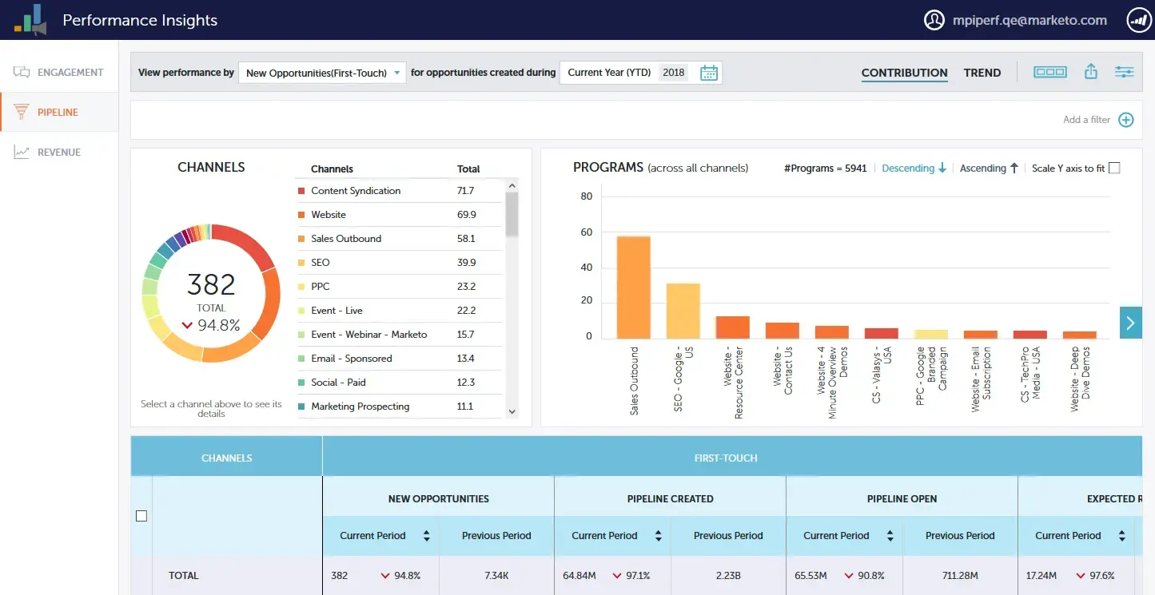Toggle the select-all checkbox in table
1155x595 pixels.
pyautogui.click(x=141, y=515)
